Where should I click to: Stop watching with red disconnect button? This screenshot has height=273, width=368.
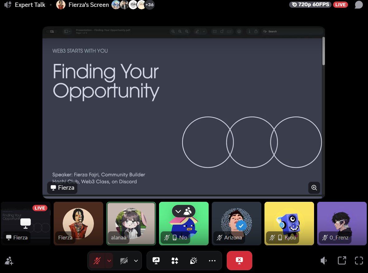pyautogui.click(x=240, y=261)
